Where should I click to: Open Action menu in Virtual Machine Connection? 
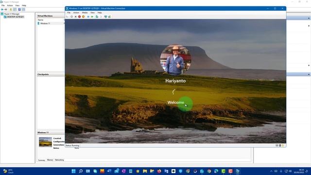point(76,13)
